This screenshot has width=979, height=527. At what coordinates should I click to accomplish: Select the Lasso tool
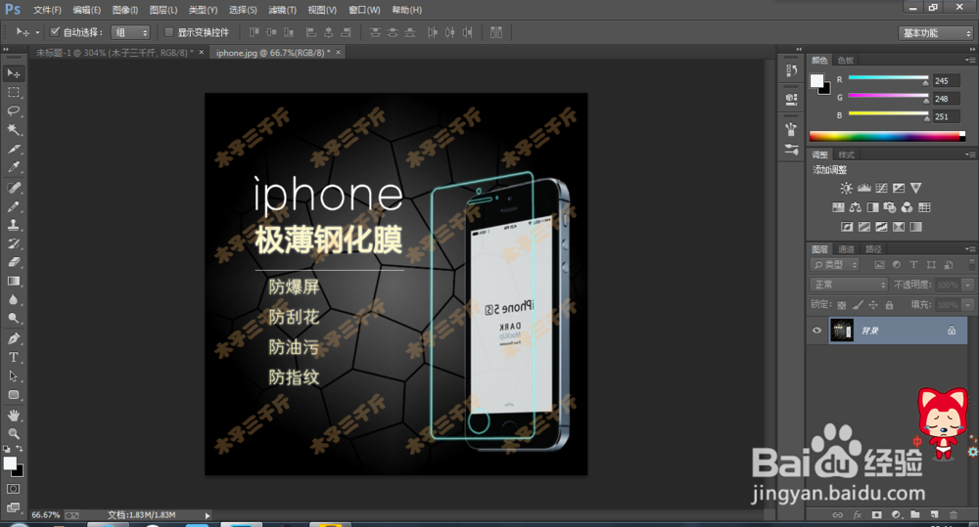(x=13, y=111)
